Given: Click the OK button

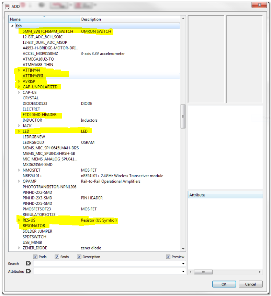Looking at the screenshot, I should [x=224, y=284].
